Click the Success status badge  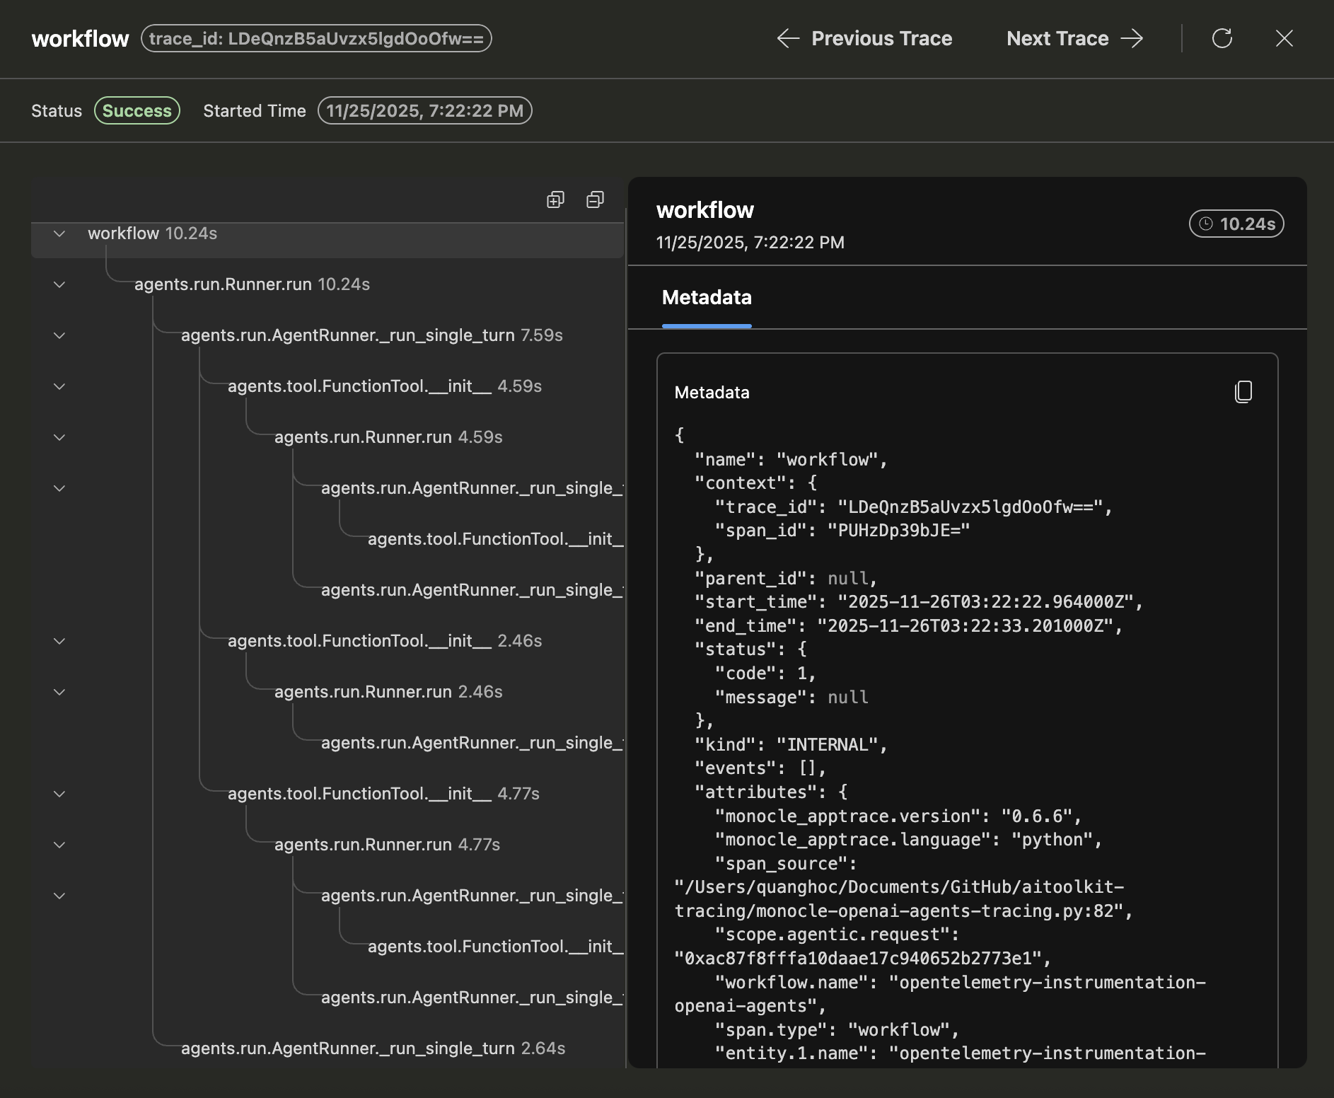(x=137, y=110)
